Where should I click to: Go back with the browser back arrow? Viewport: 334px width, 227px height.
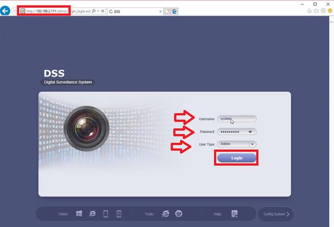pyautogui.click(x=5, y=11)
